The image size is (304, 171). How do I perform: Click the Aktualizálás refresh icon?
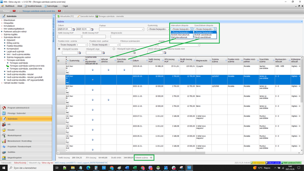[59, 16]
